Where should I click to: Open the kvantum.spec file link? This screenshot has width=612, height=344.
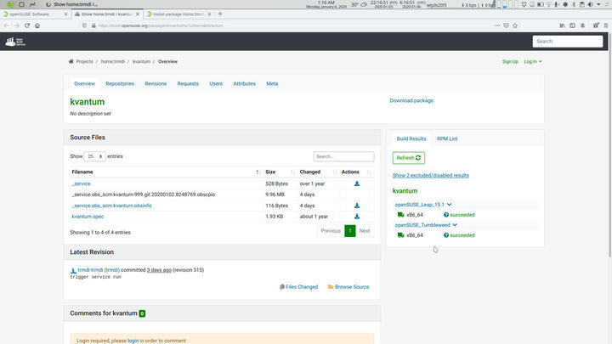tap(88, 216)
